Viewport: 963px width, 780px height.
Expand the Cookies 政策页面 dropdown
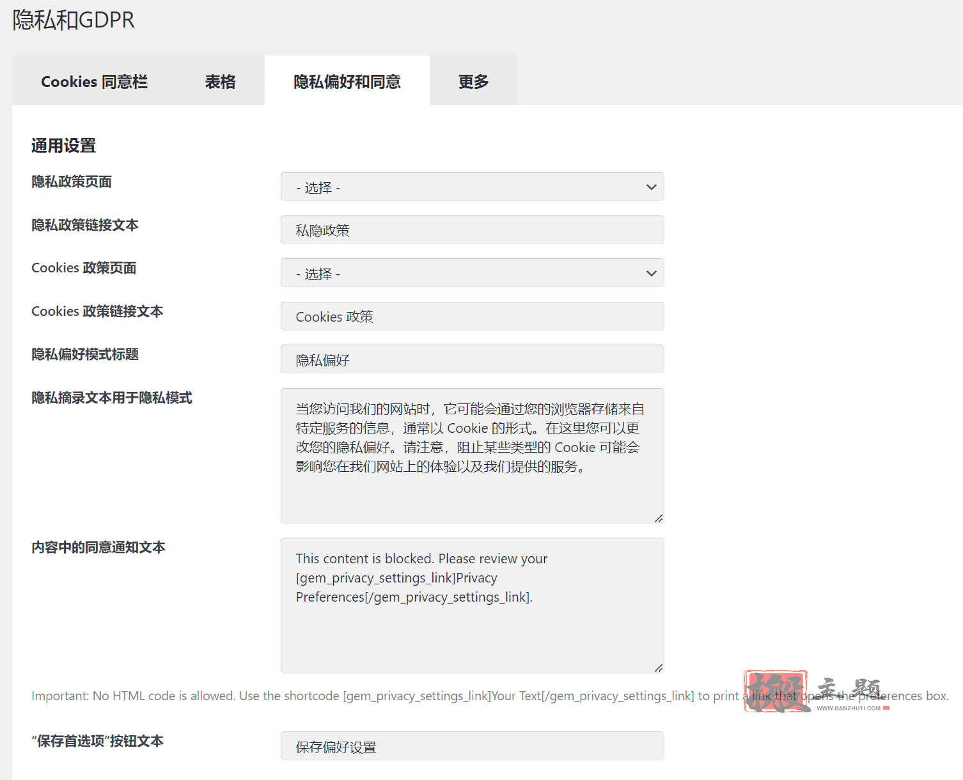tap(473, 273)
